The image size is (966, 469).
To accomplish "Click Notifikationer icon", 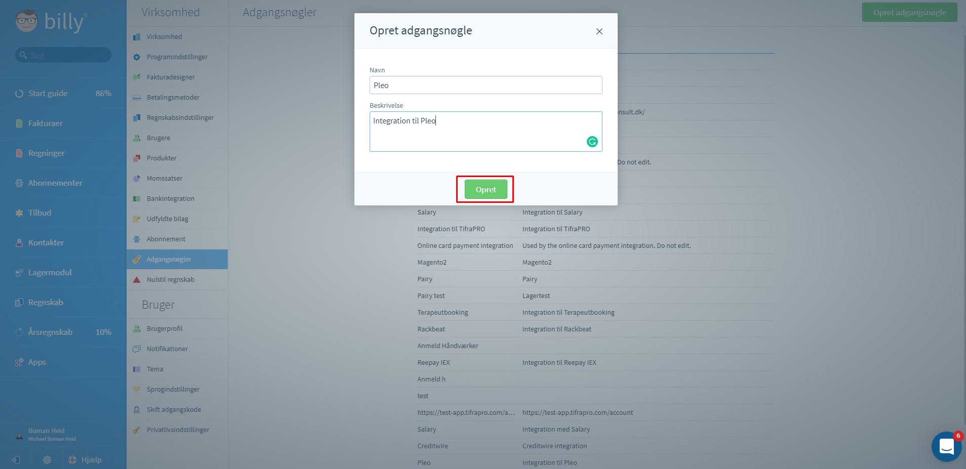I will coord(137,349).
